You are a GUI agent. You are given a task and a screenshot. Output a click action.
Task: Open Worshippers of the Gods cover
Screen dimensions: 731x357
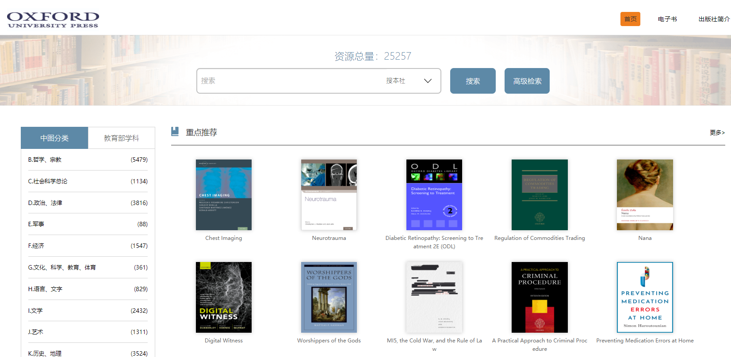coord(329,297)
